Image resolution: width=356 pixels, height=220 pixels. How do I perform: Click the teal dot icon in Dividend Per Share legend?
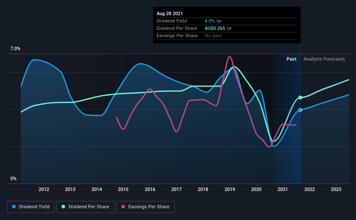(x=63, y=207)
